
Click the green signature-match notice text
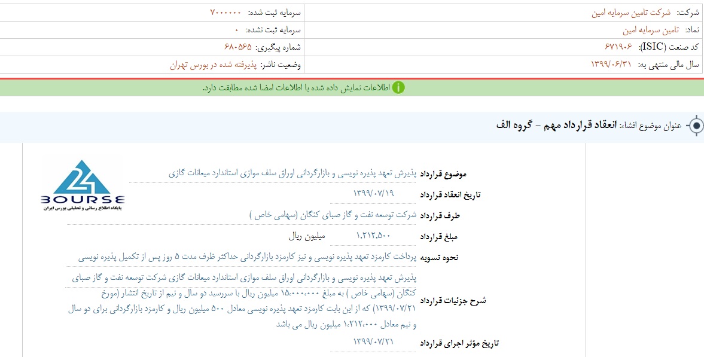pos(296,87)
